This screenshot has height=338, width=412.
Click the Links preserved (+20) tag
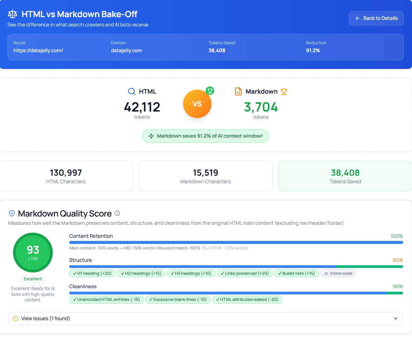pos(245,273)
